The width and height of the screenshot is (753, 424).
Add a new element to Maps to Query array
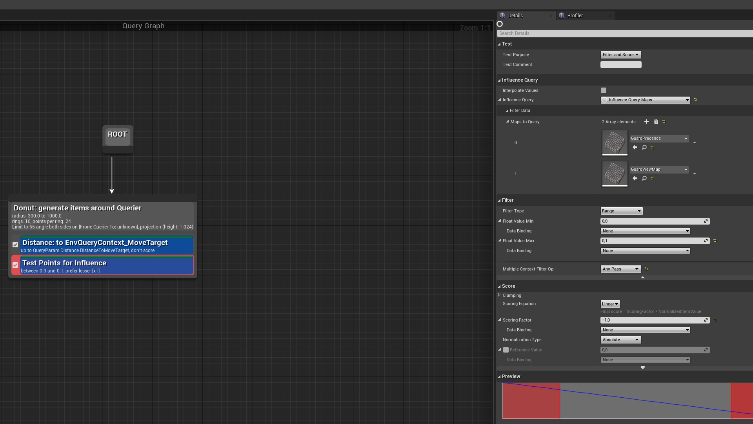pos(646,122)
